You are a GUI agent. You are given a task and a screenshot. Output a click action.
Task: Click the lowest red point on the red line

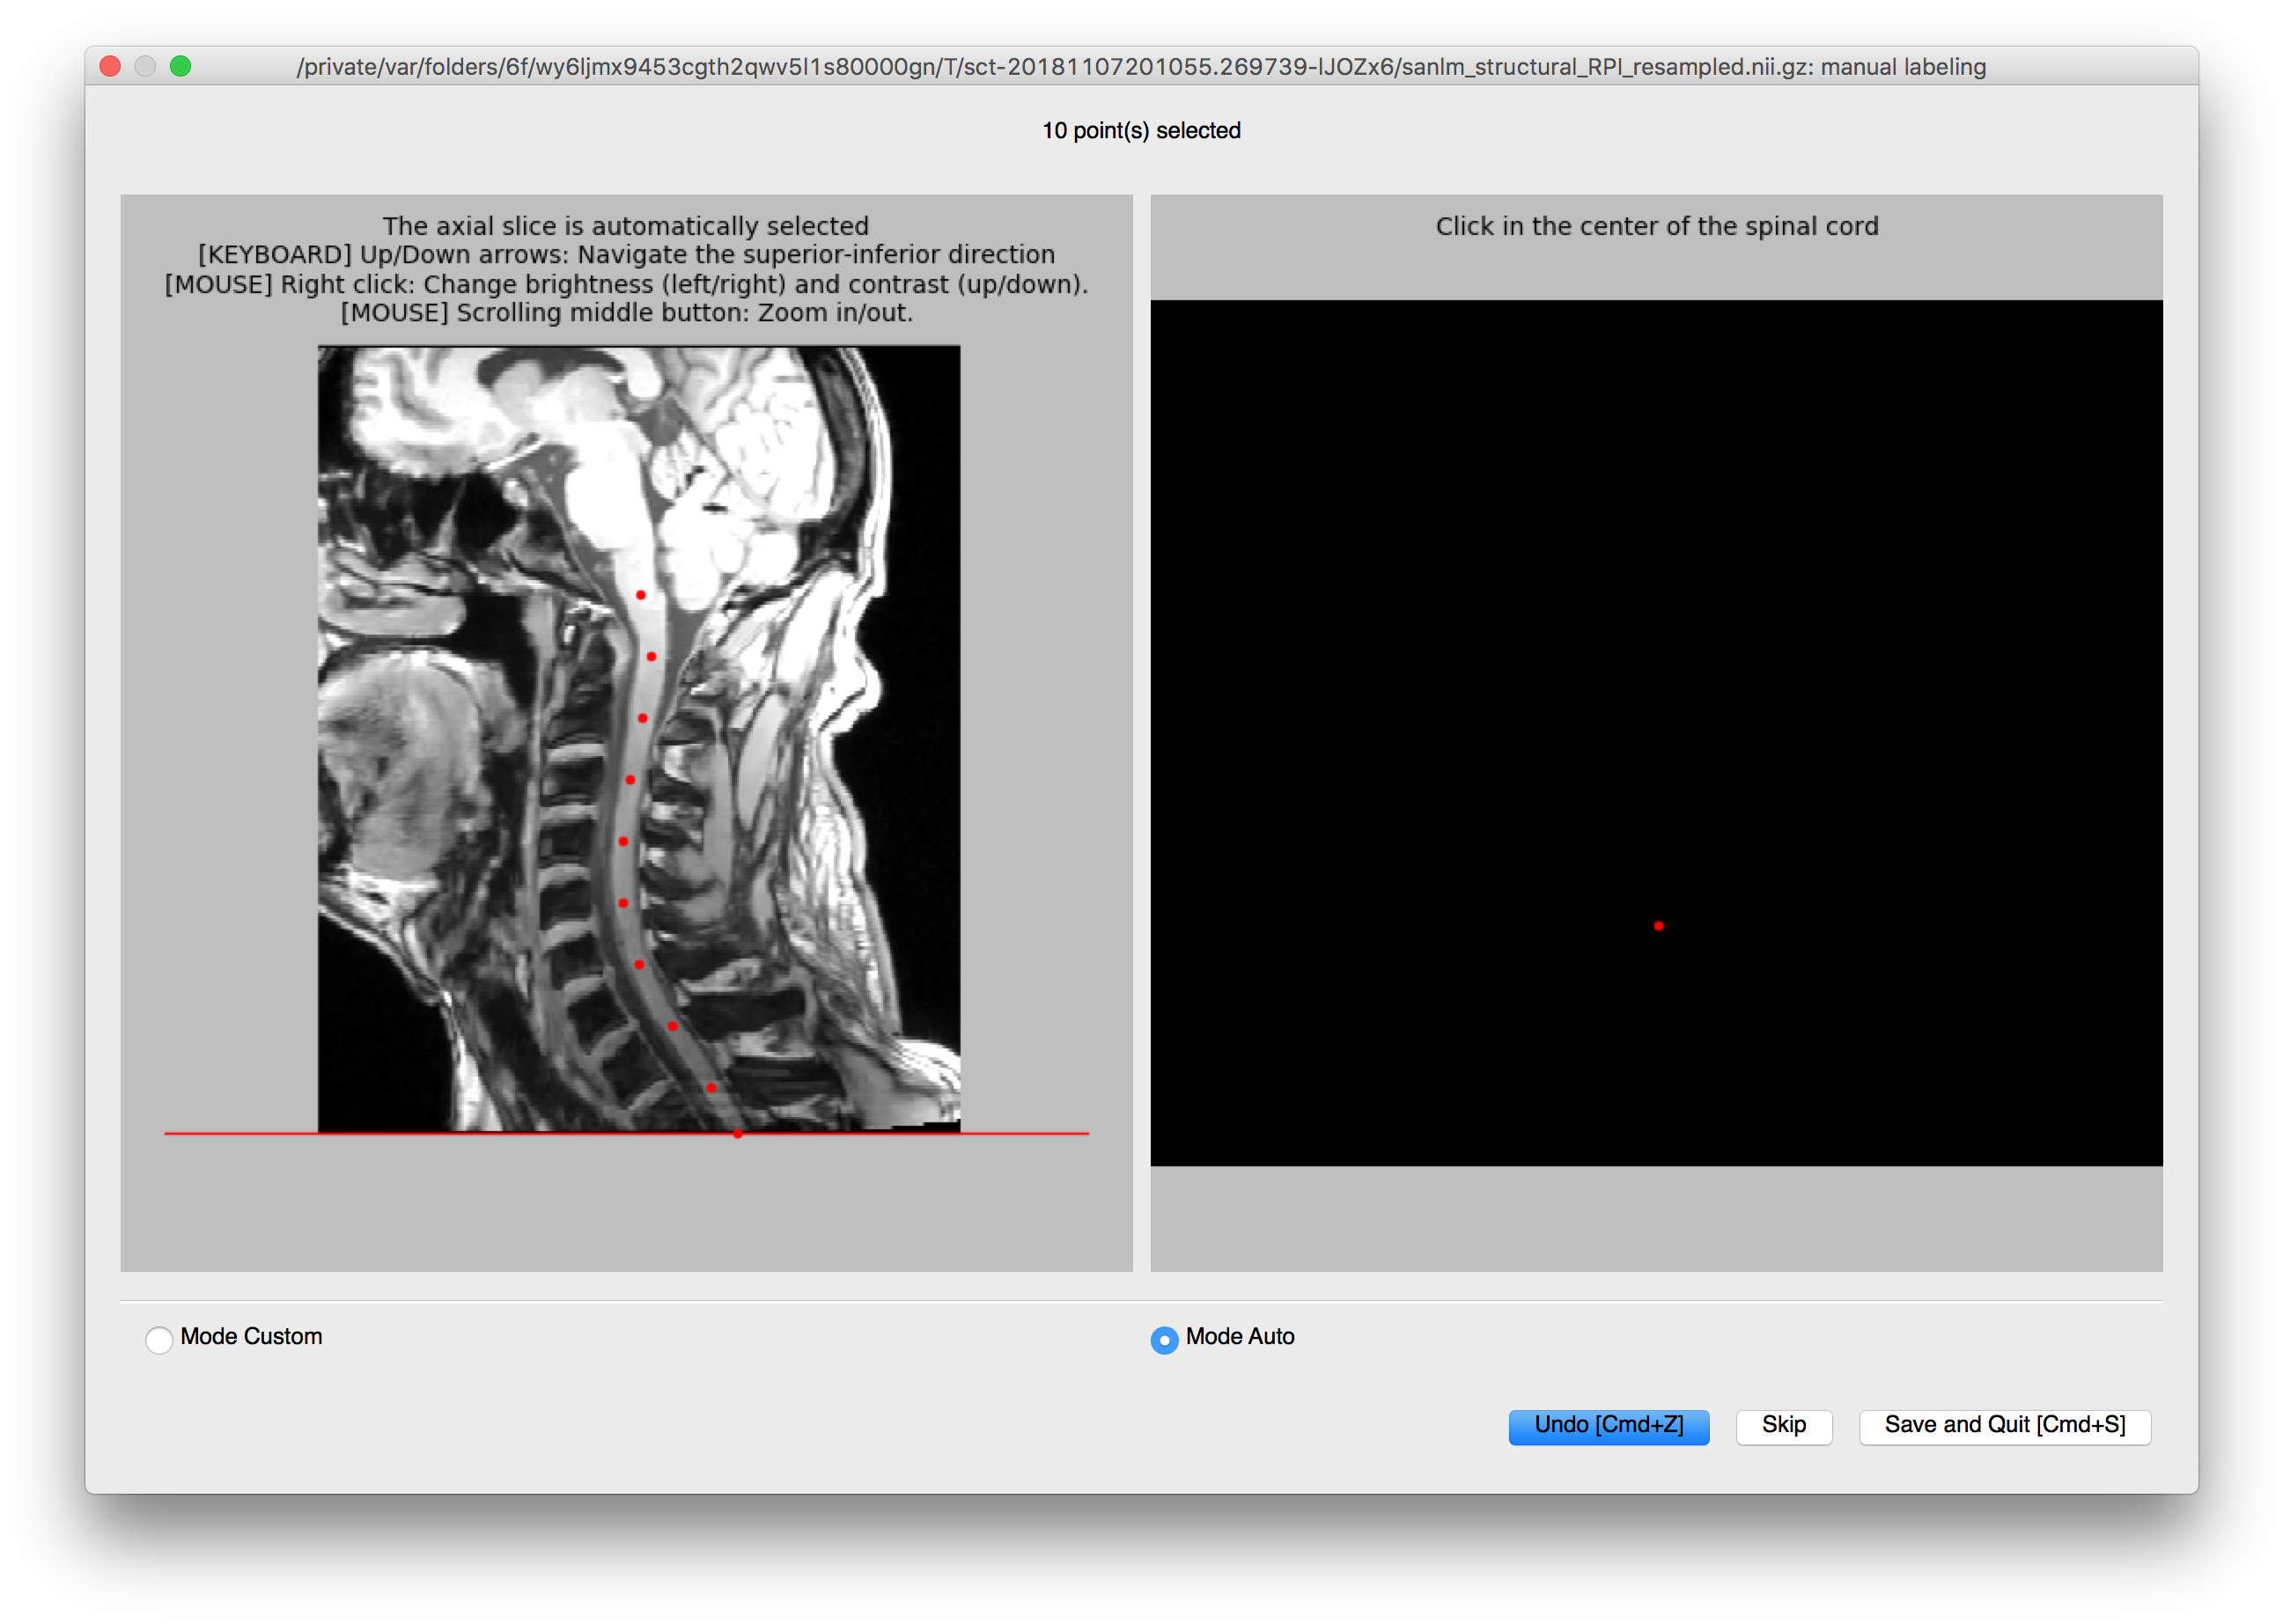coord(737,1133)
